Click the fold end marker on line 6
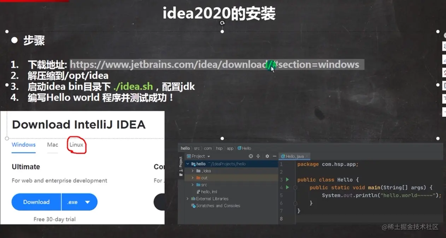 295,203
